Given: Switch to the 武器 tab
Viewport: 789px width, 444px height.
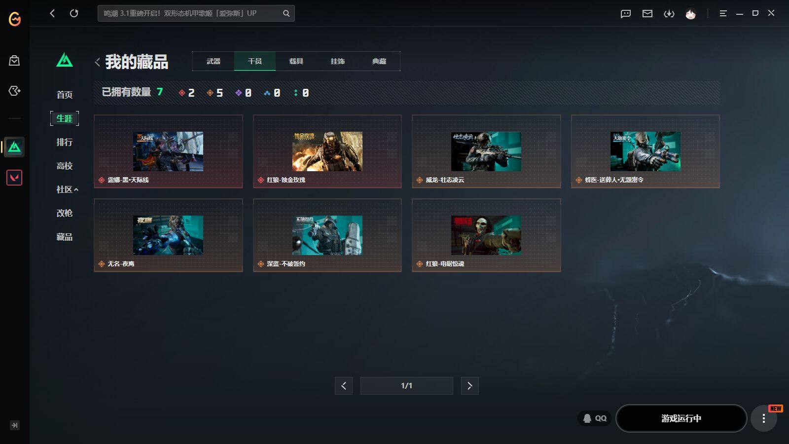Looking at the screenshot, I should click(x=214, y=61).
